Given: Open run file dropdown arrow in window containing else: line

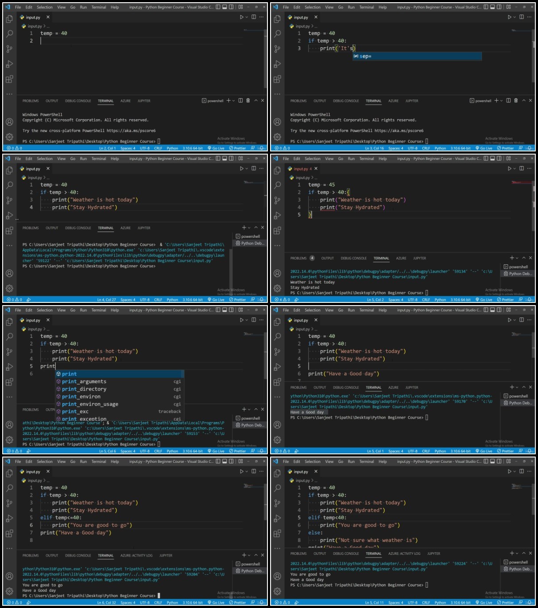Looking at the screenshot, I should coord(515,472).
